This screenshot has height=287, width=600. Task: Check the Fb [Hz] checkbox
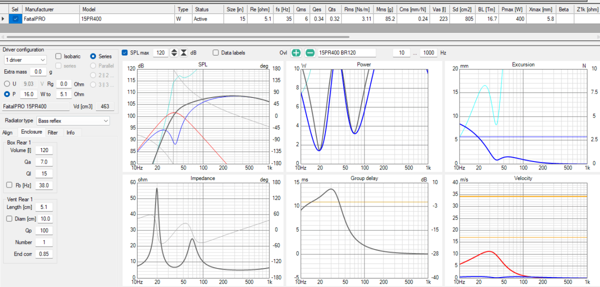[9, 185]
